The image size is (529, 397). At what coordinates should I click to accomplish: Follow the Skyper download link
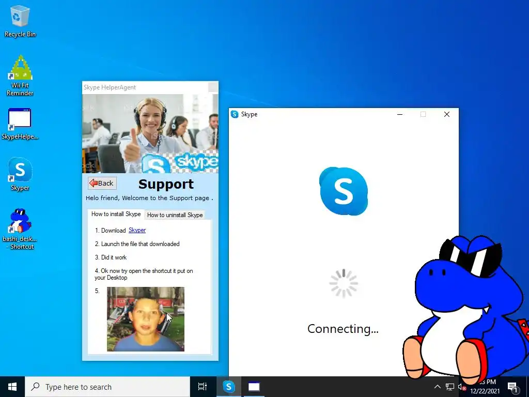137,230
